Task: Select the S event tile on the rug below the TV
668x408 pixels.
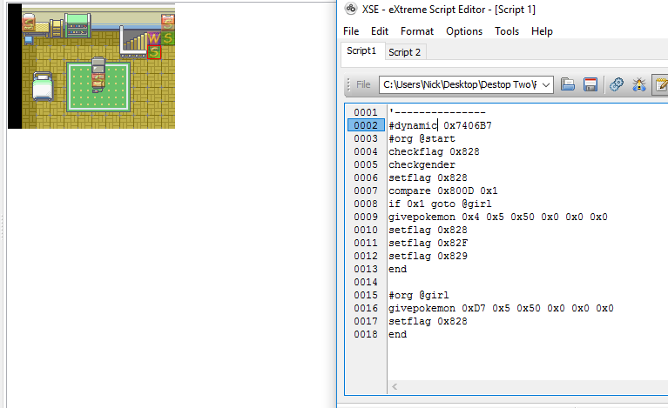Action: point(98,82)
